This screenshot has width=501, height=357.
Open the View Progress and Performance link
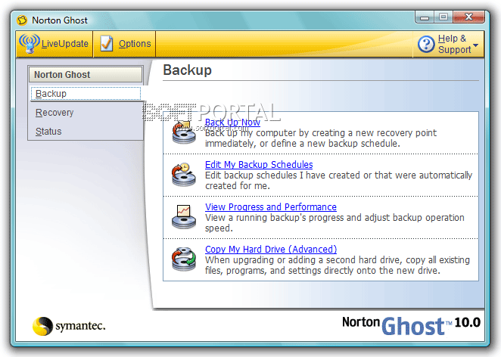point(271,207)
